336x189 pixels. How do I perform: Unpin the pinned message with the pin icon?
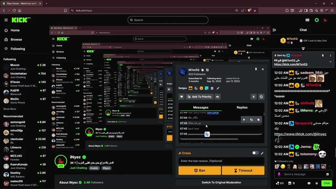[x=323, y=56]
